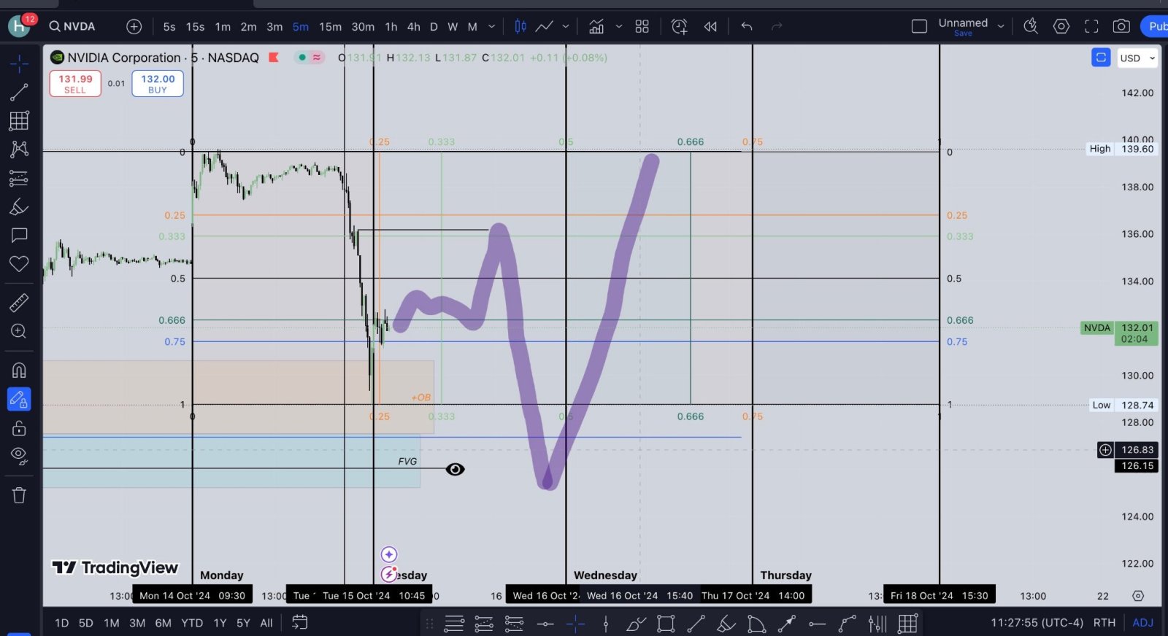Click the remove objects trash icon
Viewport: 1168px width, 636px height.
(19, 495)
